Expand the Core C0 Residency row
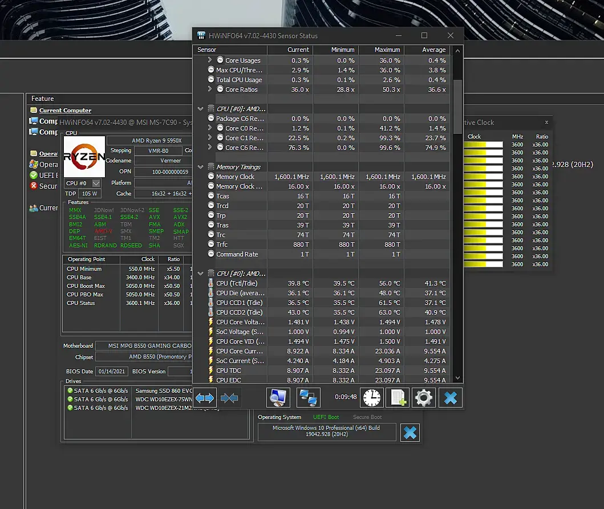604x509 pixels. 210,128
